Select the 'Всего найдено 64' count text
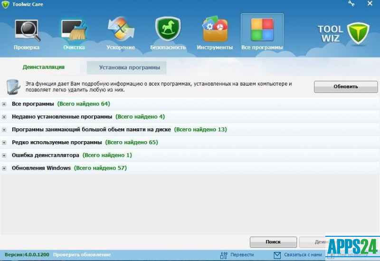380x261 pixels. click(84, 104)
